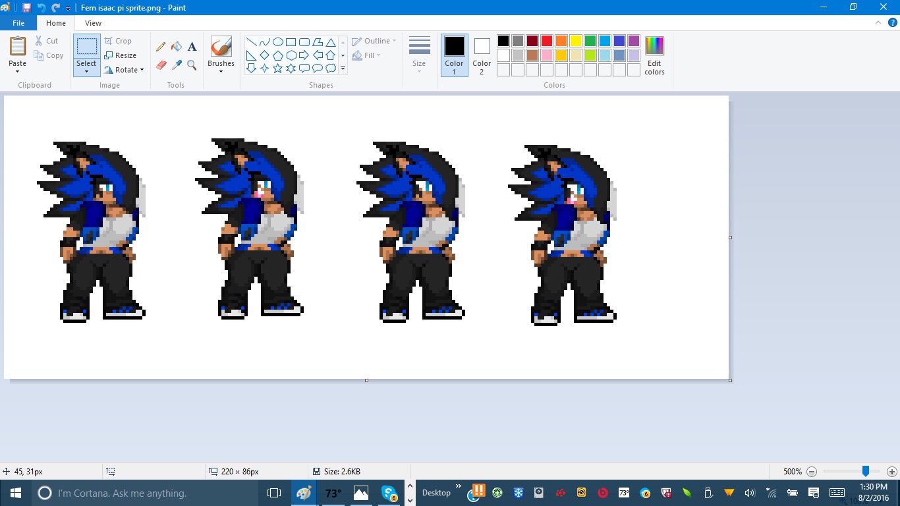The image size is (900, 506).
Task: Pick the pink (rose) palette swatch
Action: click(x=546, y=55)
